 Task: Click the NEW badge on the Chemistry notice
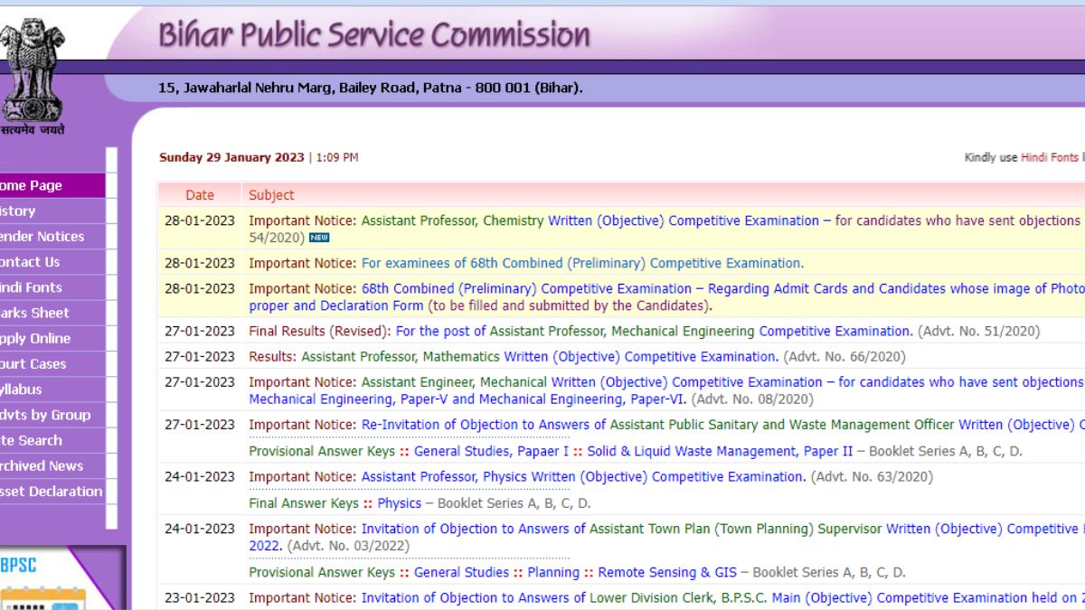(x=318, y=238)
